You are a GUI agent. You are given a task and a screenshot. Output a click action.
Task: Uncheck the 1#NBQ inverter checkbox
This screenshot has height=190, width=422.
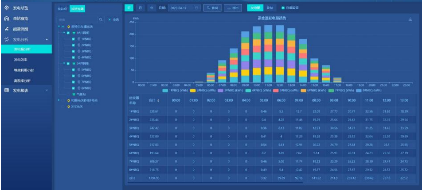73,39
